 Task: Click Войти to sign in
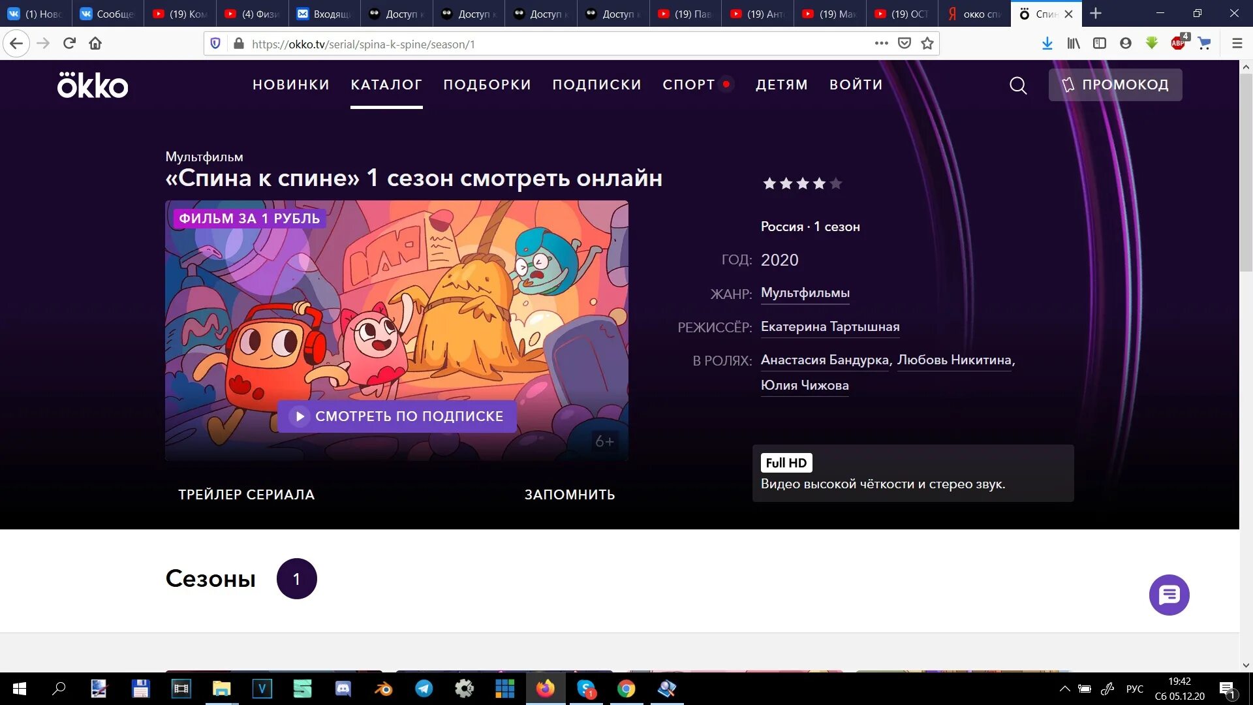click(x=856, y=85)
